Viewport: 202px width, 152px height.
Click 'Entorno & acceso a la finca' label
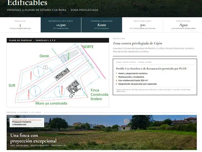click(x=24, y=112)
